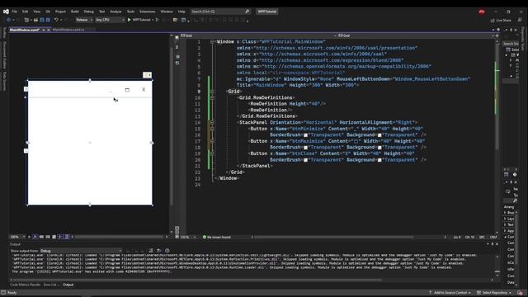Click the feedback icon beside Live Share

[x=520, y=21]
